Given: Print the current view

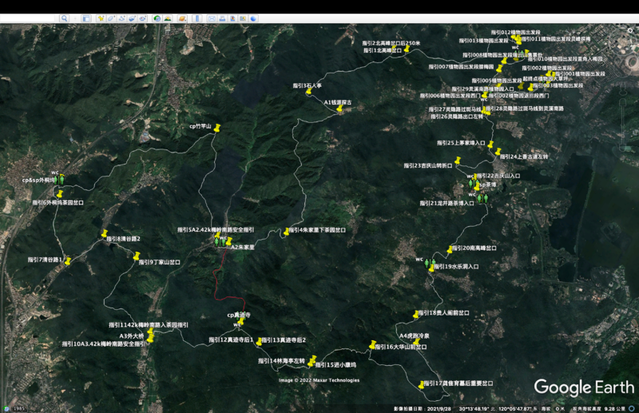Looking at the screenshot, I should [x=224, y=18].
